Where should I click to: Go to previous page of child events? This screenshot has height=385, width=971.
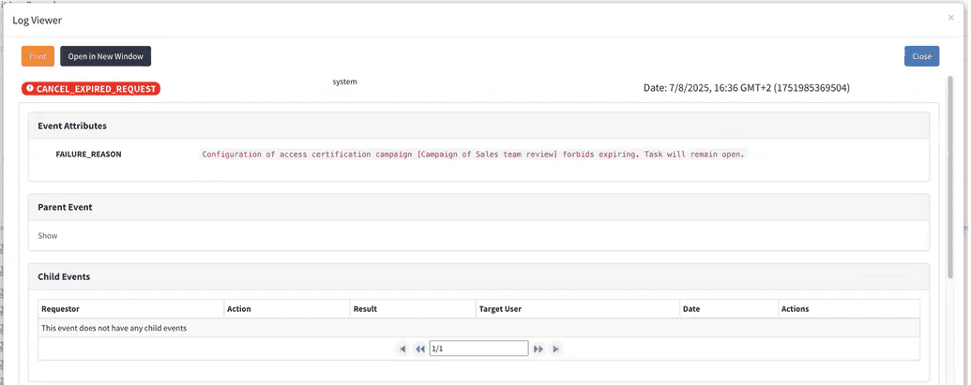click(x=420, y=348)
